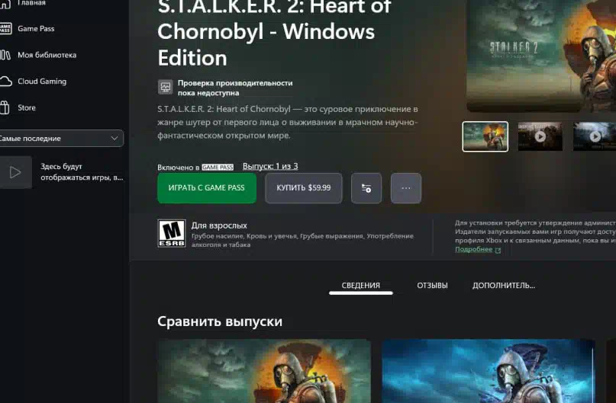Switch to the ДОПОЛНИТЕЛЬ... tab
Viewport: 616px width, 403px height.
tap(504, 286)
